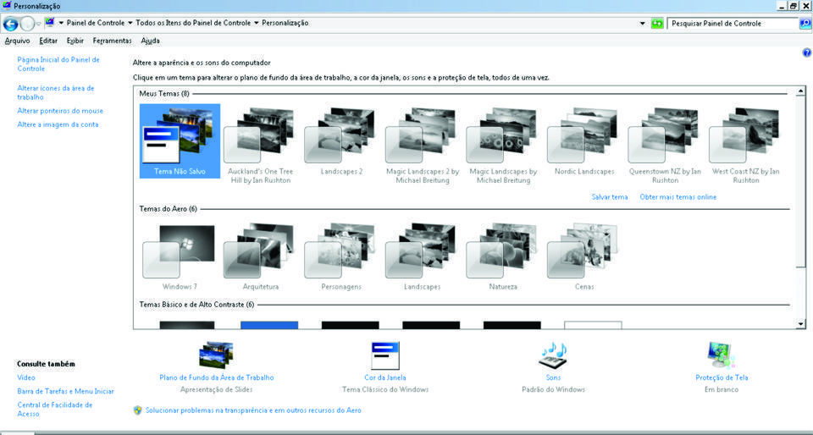Viewport: 813px width, 435px height.
Task: Open the Exibir menu
Action: [x=75, y=41]
